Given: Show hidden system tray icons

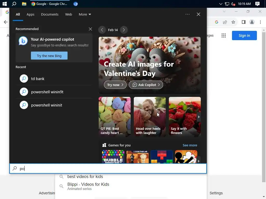Looking at the screenshot, I should 221,4.
